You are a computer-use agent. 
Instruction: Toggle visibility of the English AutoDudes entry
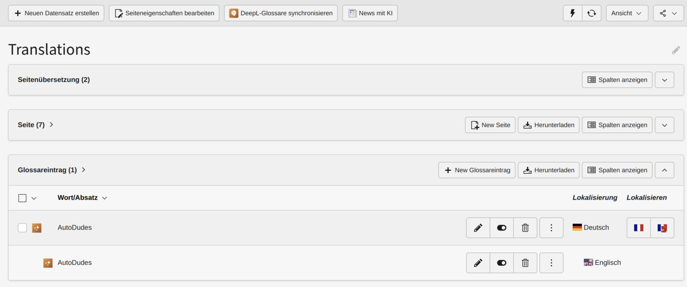point(502,263)
